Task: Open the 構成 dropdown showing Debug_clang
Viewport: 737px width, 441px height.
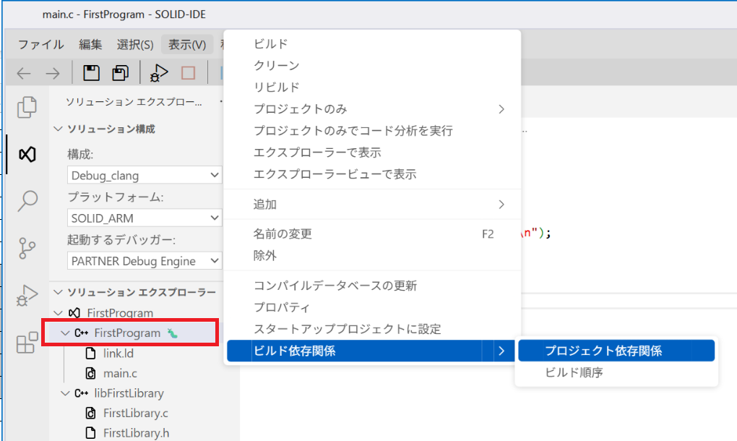Action: pos(144,175)
